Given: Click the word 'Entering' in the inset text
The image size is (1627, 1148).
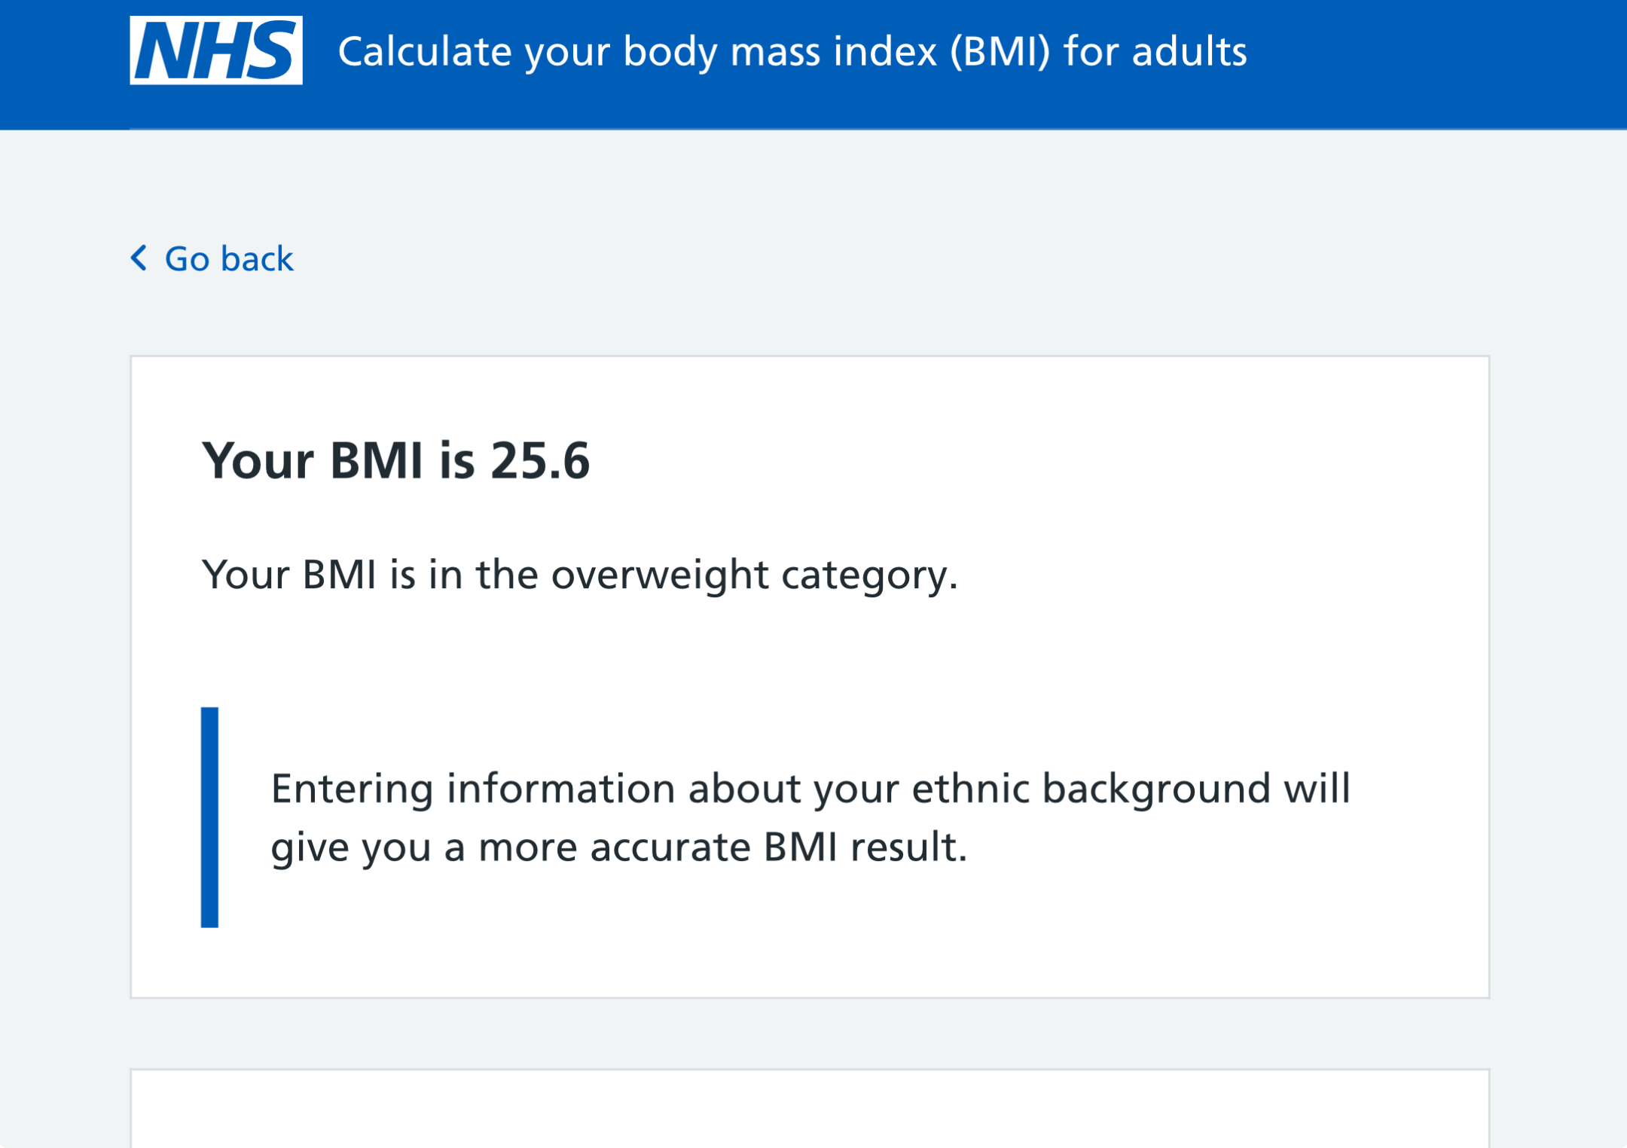Looking at the screenshot, I should click(x=352, y=789).
